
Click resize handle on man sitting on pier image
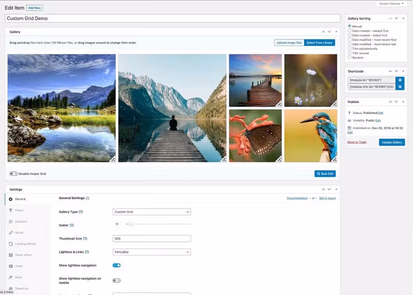tap(223, 159)
